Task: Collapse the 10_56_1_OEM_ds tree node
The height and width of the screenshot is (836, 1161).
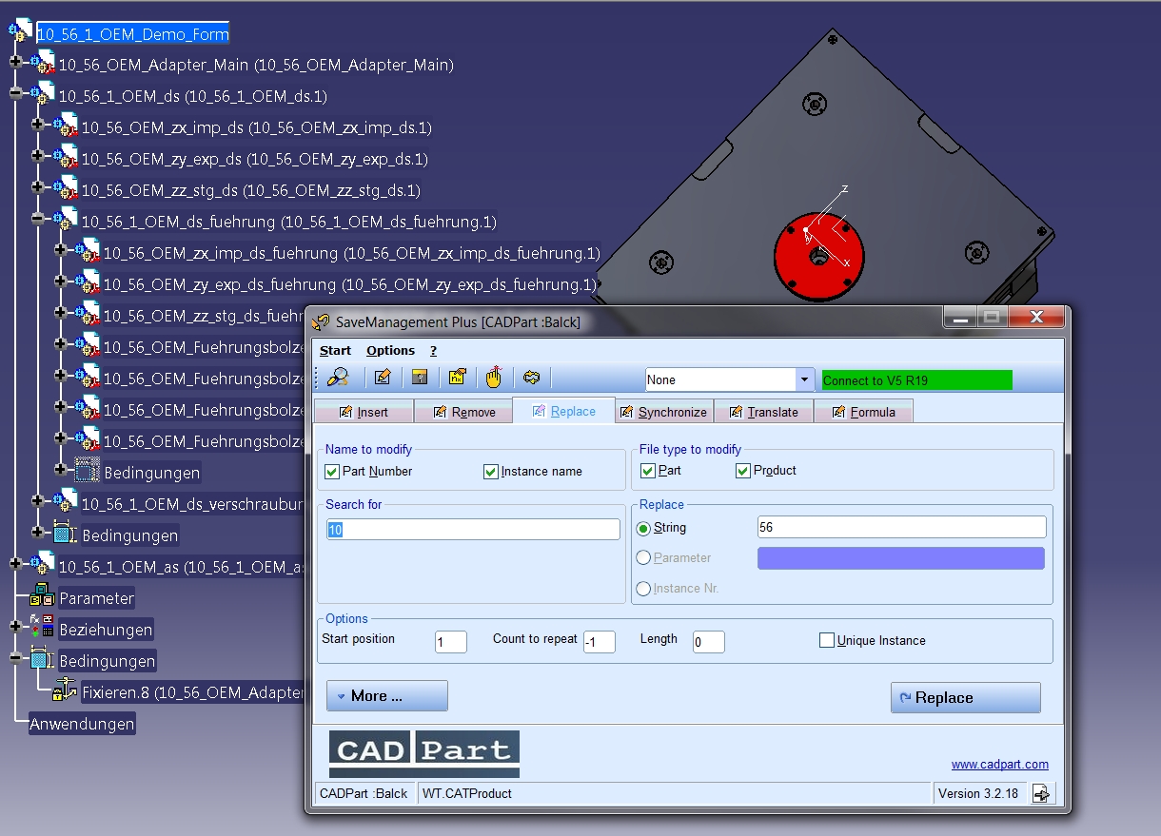Action: [x=15, y=94]
